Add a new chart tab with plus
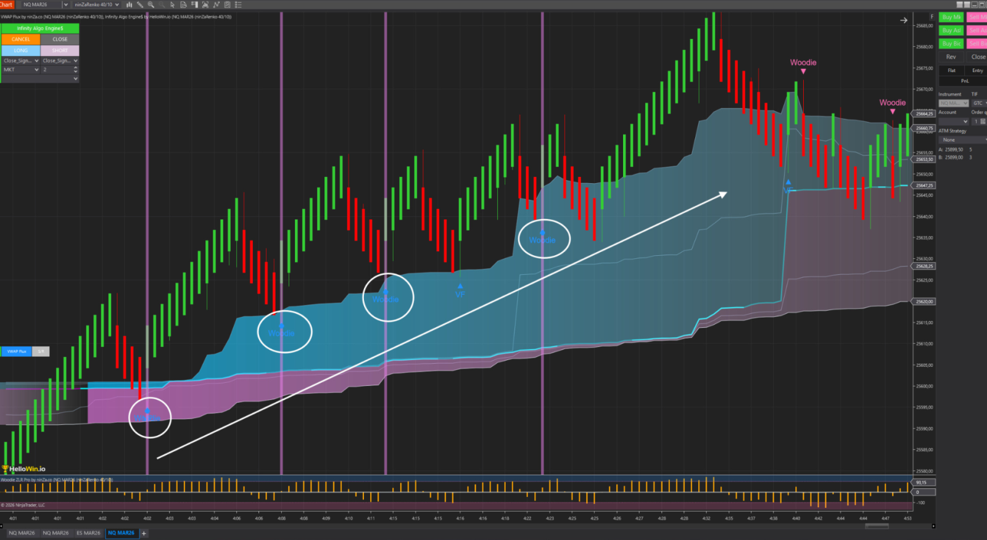Image resolution: width=987 pixels, height=540 pixels. point(144,533)
